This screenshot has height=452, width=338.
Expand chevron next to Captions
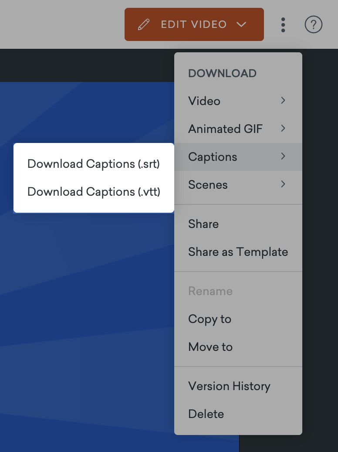click(283, 156)
